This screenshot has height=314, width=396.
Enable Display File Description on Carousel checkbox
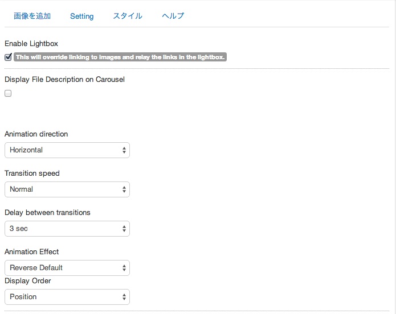(8, 93)
